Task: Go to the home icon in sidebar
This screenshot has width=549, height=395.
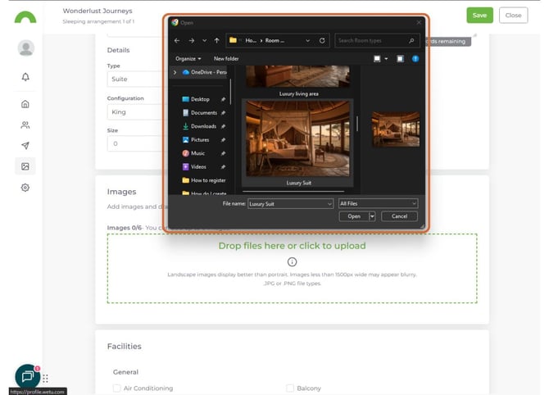Action: (x=25, y=104)
